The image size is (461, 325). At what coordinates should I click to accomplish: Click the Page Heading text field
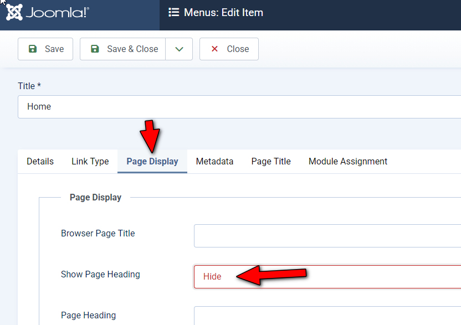pyautogui.click(x=327, y=316)
